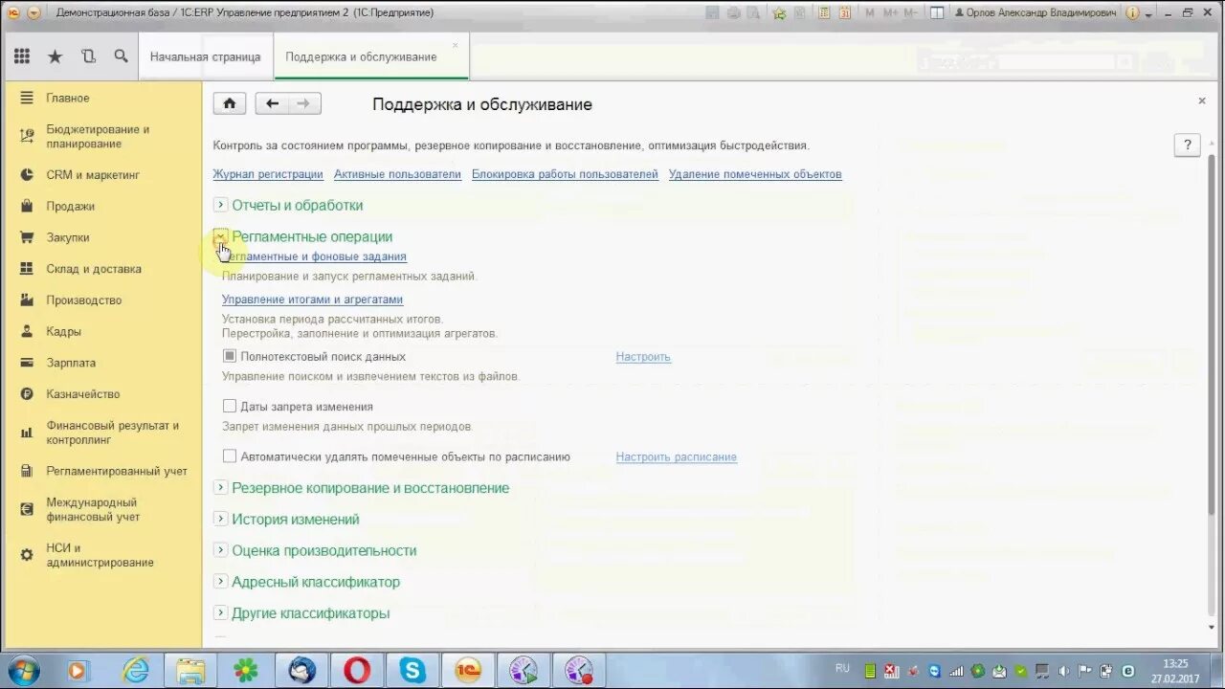The height and width of the screenshot is (689, 1225).
Task: Click the print icon in title bar
Action: (733, 13)
